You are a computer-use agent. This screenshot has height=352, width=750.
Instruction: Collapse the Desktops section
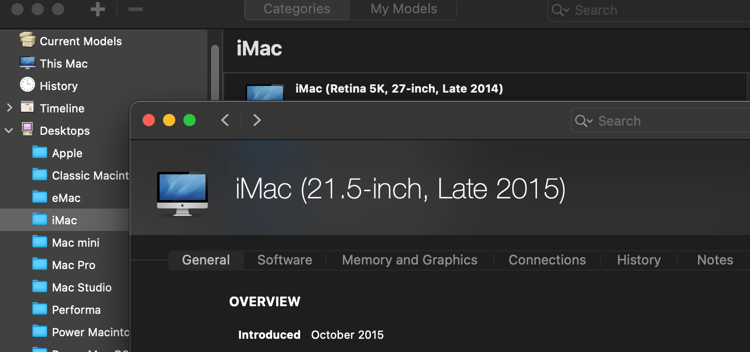9,130
